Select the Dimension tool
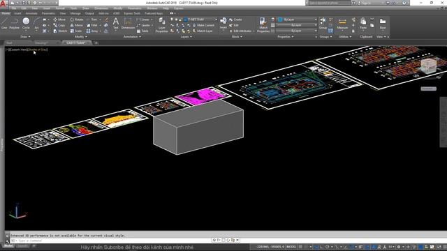 [x=128, y=23]
